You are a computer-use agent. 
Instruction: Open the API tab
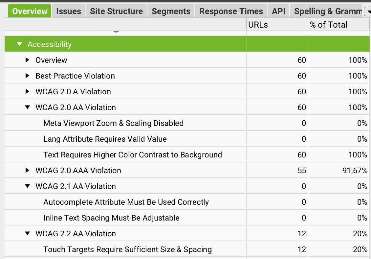click(278, 12)
